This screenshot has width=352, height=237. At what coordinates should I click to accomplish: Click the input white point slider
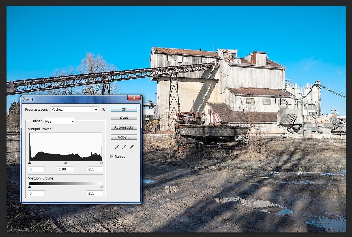click(102, 163)
